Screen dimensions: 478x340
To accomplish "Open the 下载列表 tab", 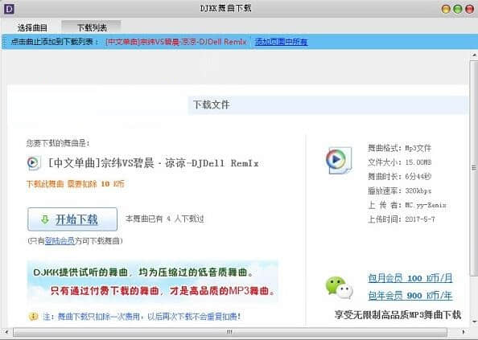I will pyautogui.click(x=92, y=27).
